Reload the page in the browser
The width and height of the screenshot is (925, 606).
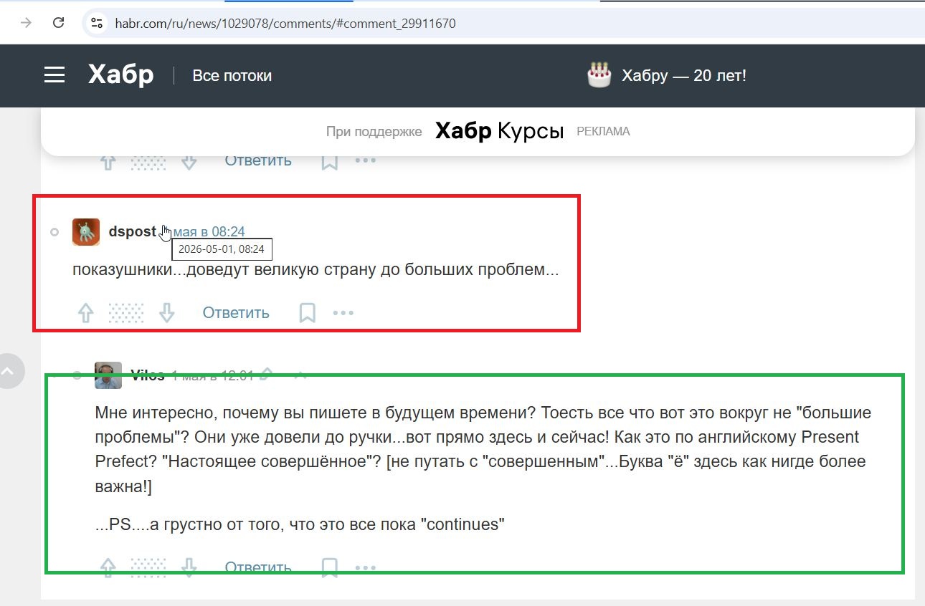pos(59,23)
